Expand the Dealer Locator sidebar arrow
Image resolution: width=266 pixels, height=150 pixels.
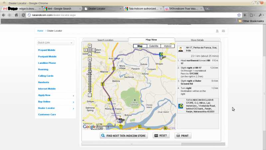click(73, 109)
